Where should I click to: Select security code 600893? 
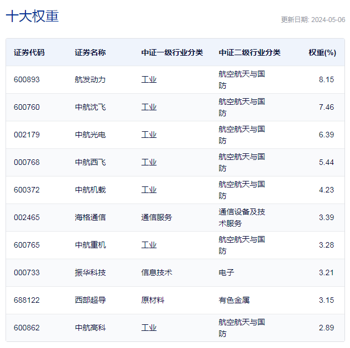click(x=27, y=79)
